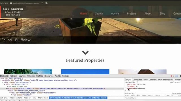Open the Projects nav link

tap(132, 13)
